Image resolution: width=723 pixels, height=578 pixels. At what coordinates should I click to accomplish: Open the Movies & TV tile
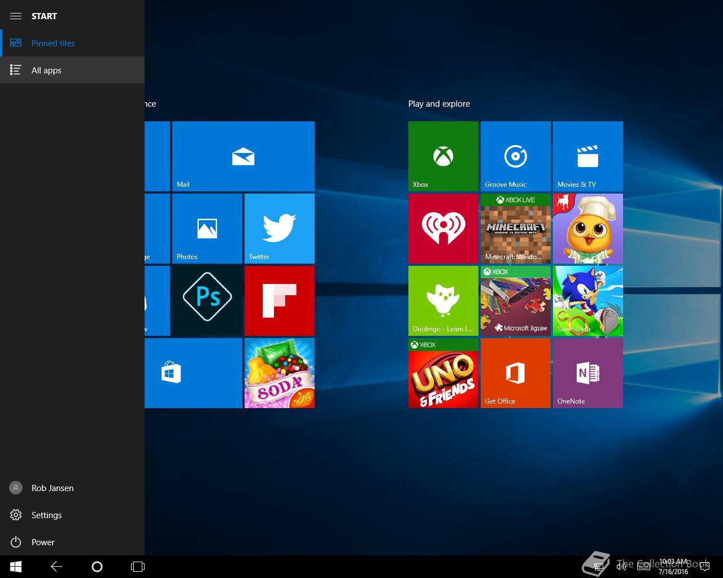[588, 156]
